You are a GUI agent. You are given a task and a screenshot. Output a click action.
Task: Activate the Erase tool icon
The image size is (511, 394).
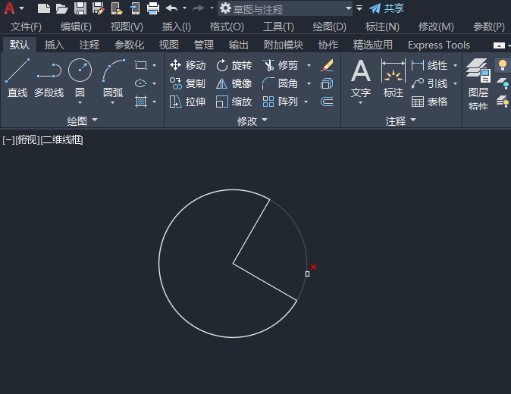(327, 65)
